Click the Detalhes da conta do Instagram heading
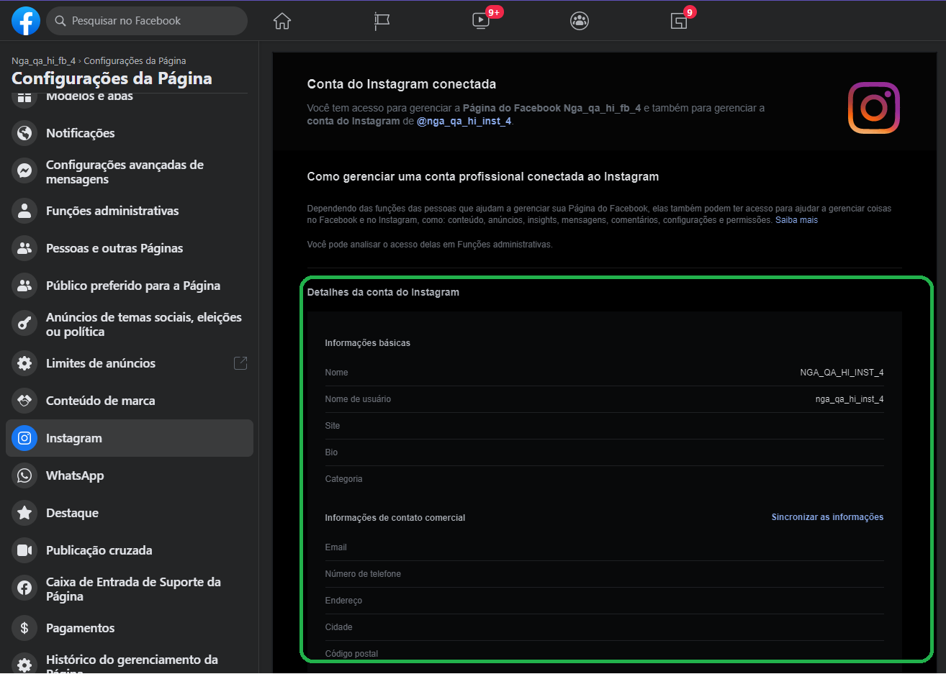946x674 pixels. click(x=383, y=292)
